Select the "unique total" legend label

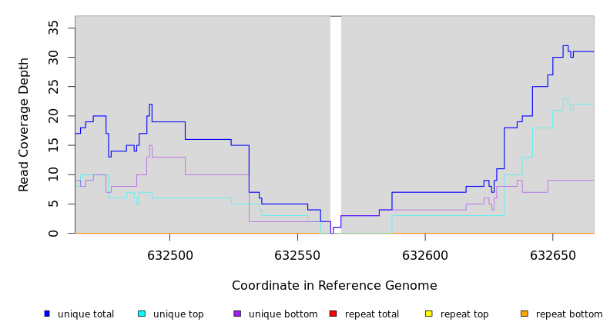pyautogui.click(x=85, y=314)
